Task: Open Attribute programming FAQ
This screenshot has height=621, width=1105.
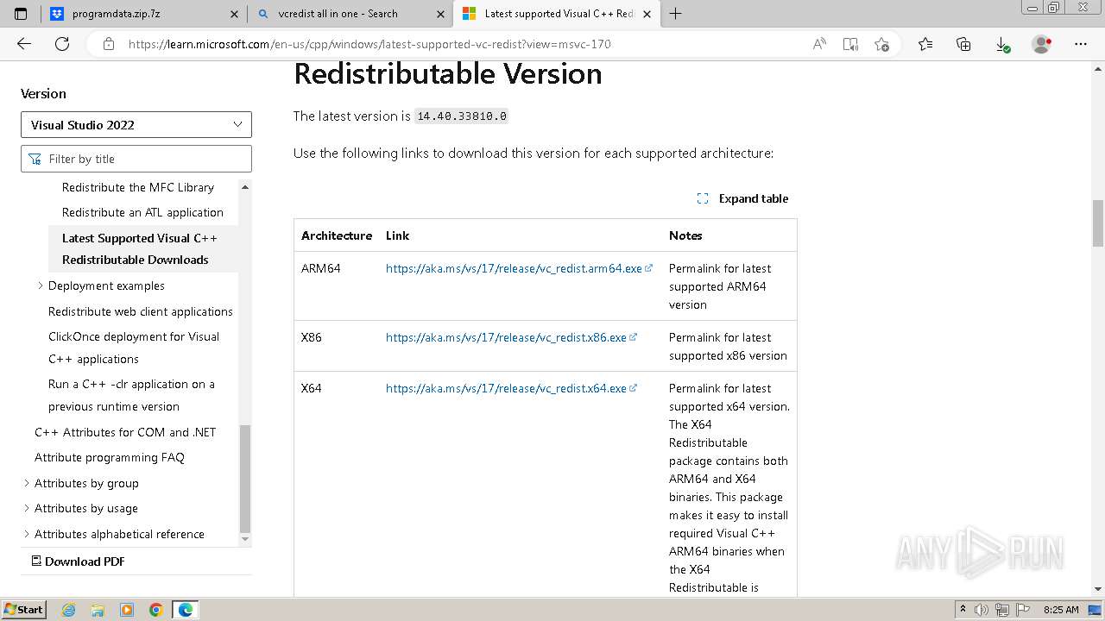Action: pos(110,457)
